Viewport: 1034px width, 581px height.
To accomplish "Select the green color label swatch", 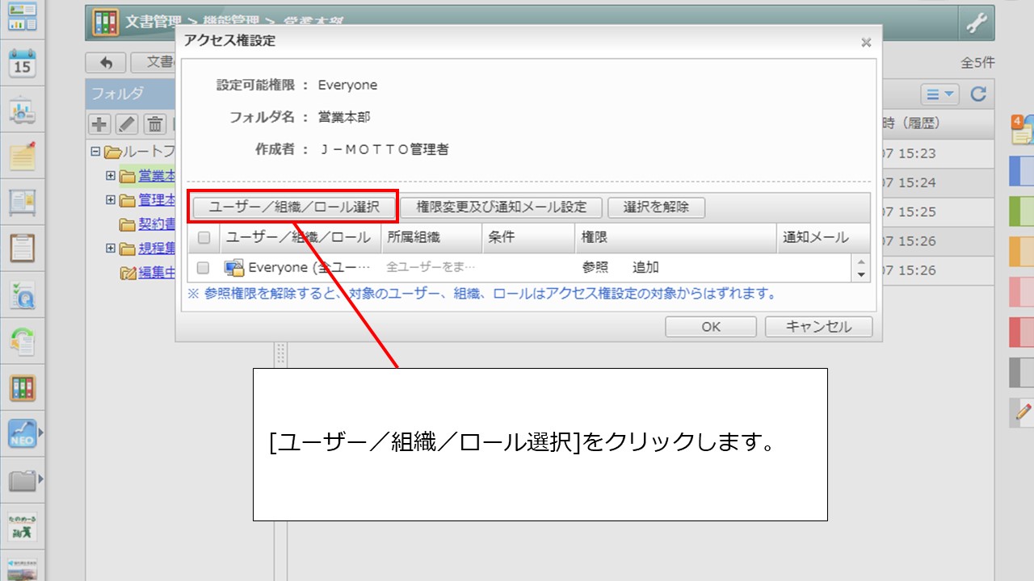I will pyautogui.click(x=1022, y=211).
